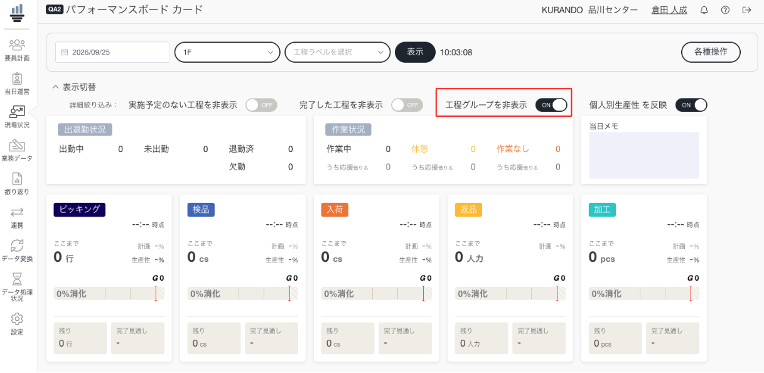
Task: Click the logout icon in header
Action: pyautogui.click(x=746, y=10)
